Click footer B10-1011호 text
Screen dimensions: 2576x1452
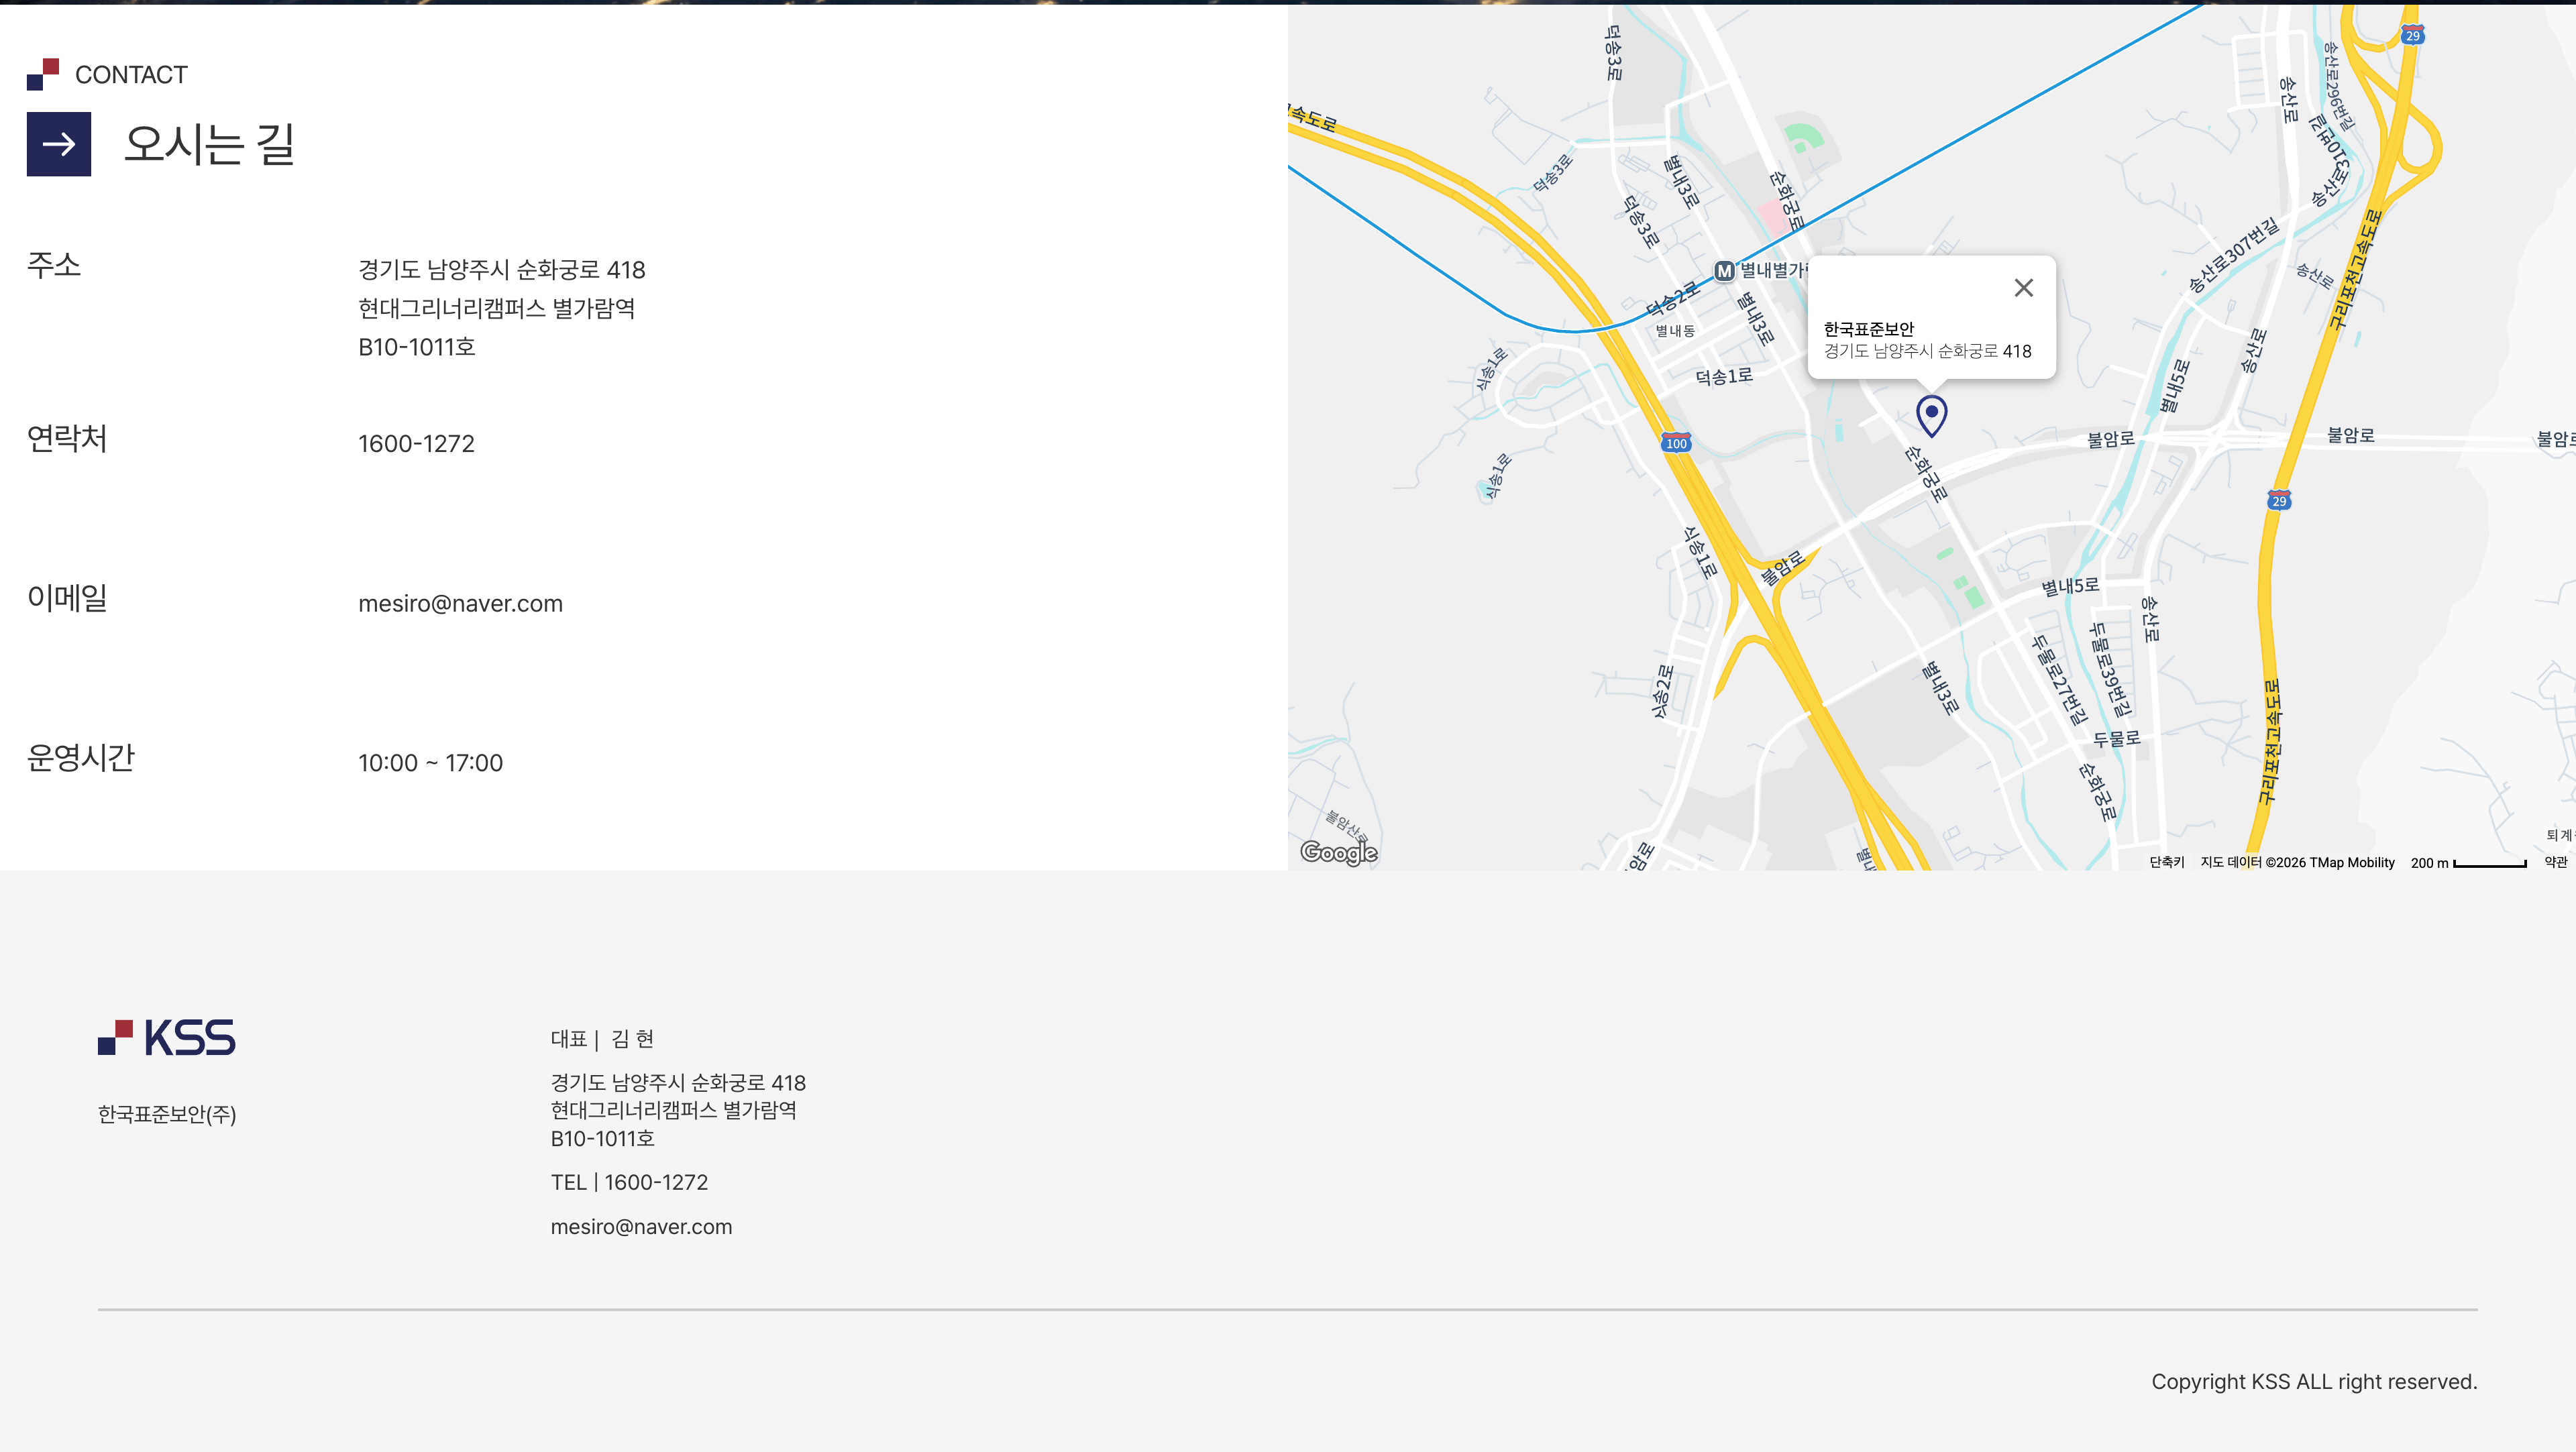click(x=602, y=1138)
